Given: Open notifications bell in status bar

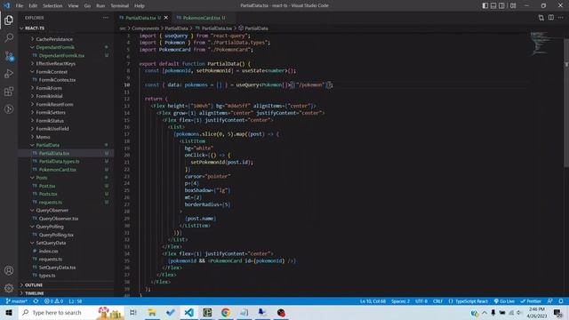Looking at the screenshot, I should (x=561, y=301).
